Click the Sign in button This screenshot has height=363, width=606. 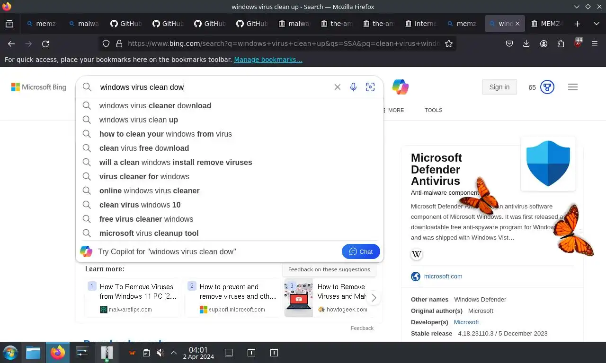499,87
